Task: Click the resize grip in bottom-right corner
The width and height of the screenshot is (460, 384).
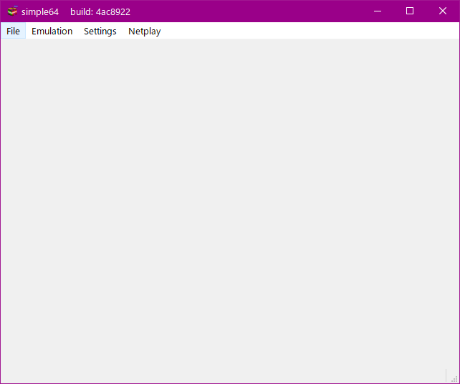Action: pos(454,378)
